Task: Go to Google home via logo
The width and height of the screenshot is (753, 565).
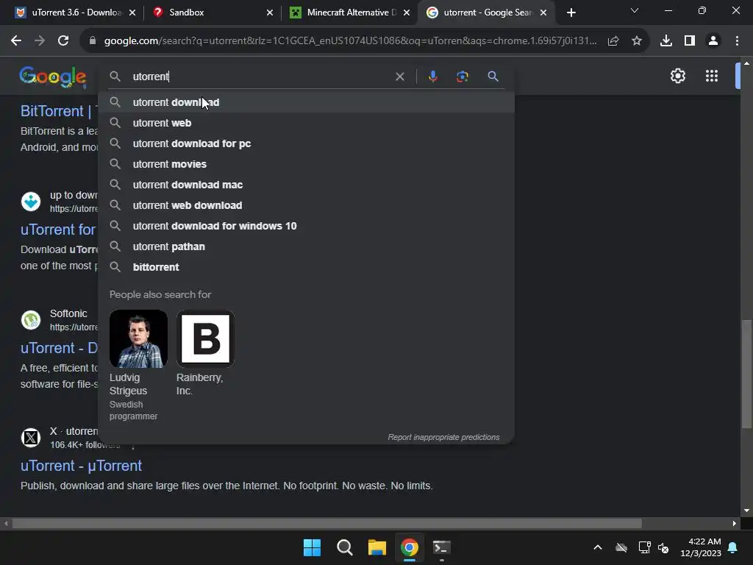Action: 53,77
